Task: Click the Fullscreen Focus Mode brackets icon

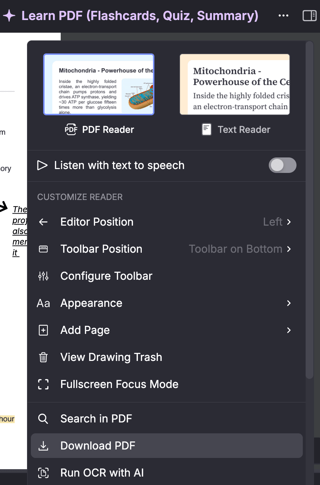Action: (x=43, y=384)
